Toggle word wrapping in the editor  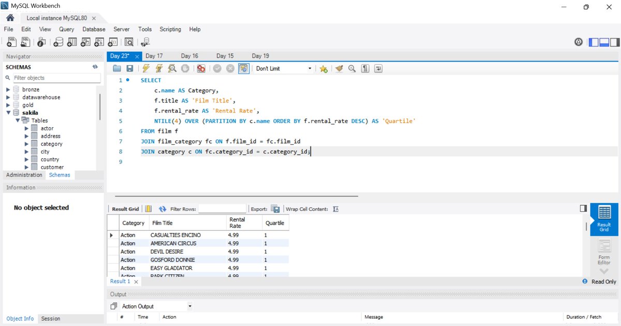(x=378, y=68)
